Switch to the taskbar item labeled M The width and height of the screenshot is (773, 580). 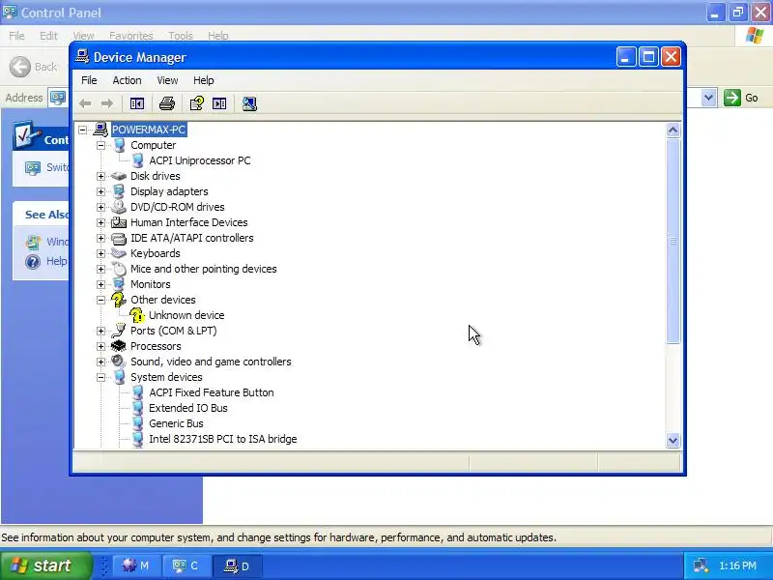pyautogui.click(x=136, y=565)
